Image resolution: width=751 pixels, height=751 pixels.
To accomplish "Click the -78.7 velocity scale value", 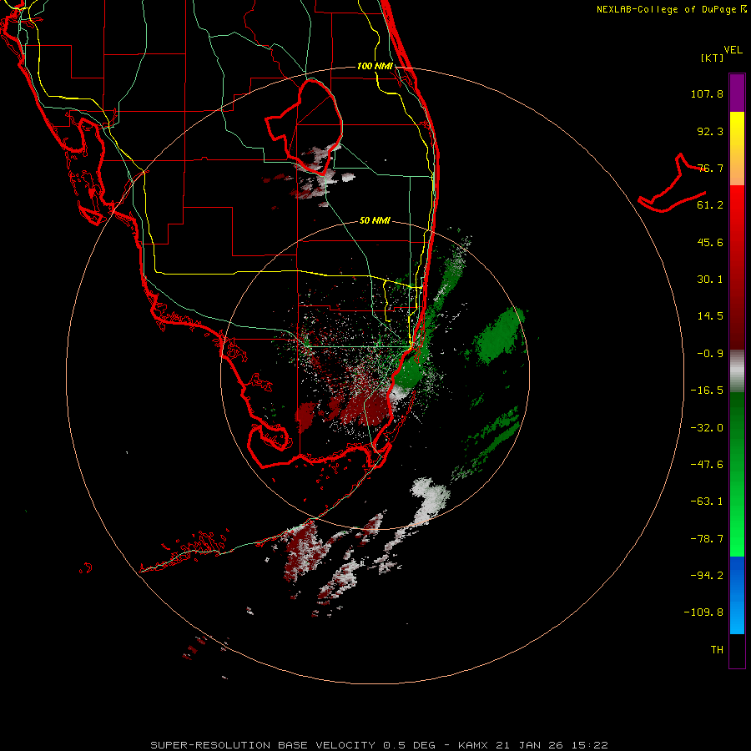I will pyautogui.click(x=707, y=539).
